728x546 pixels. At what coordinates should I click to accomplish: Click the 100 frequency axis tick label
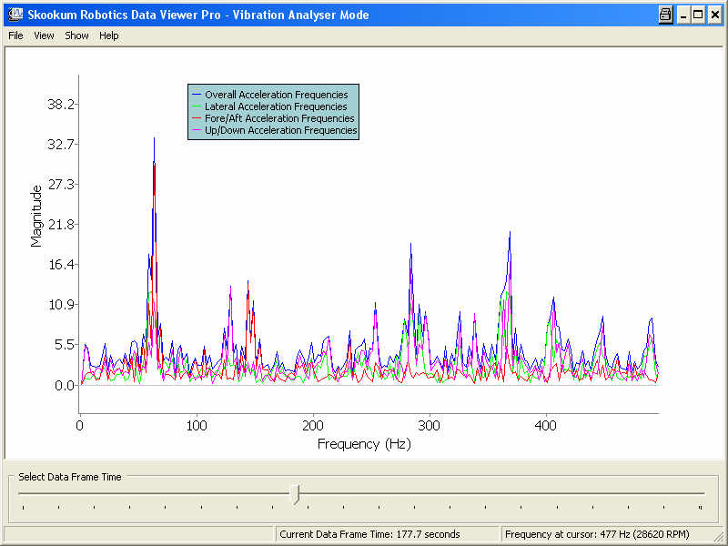tap(197, 426)
